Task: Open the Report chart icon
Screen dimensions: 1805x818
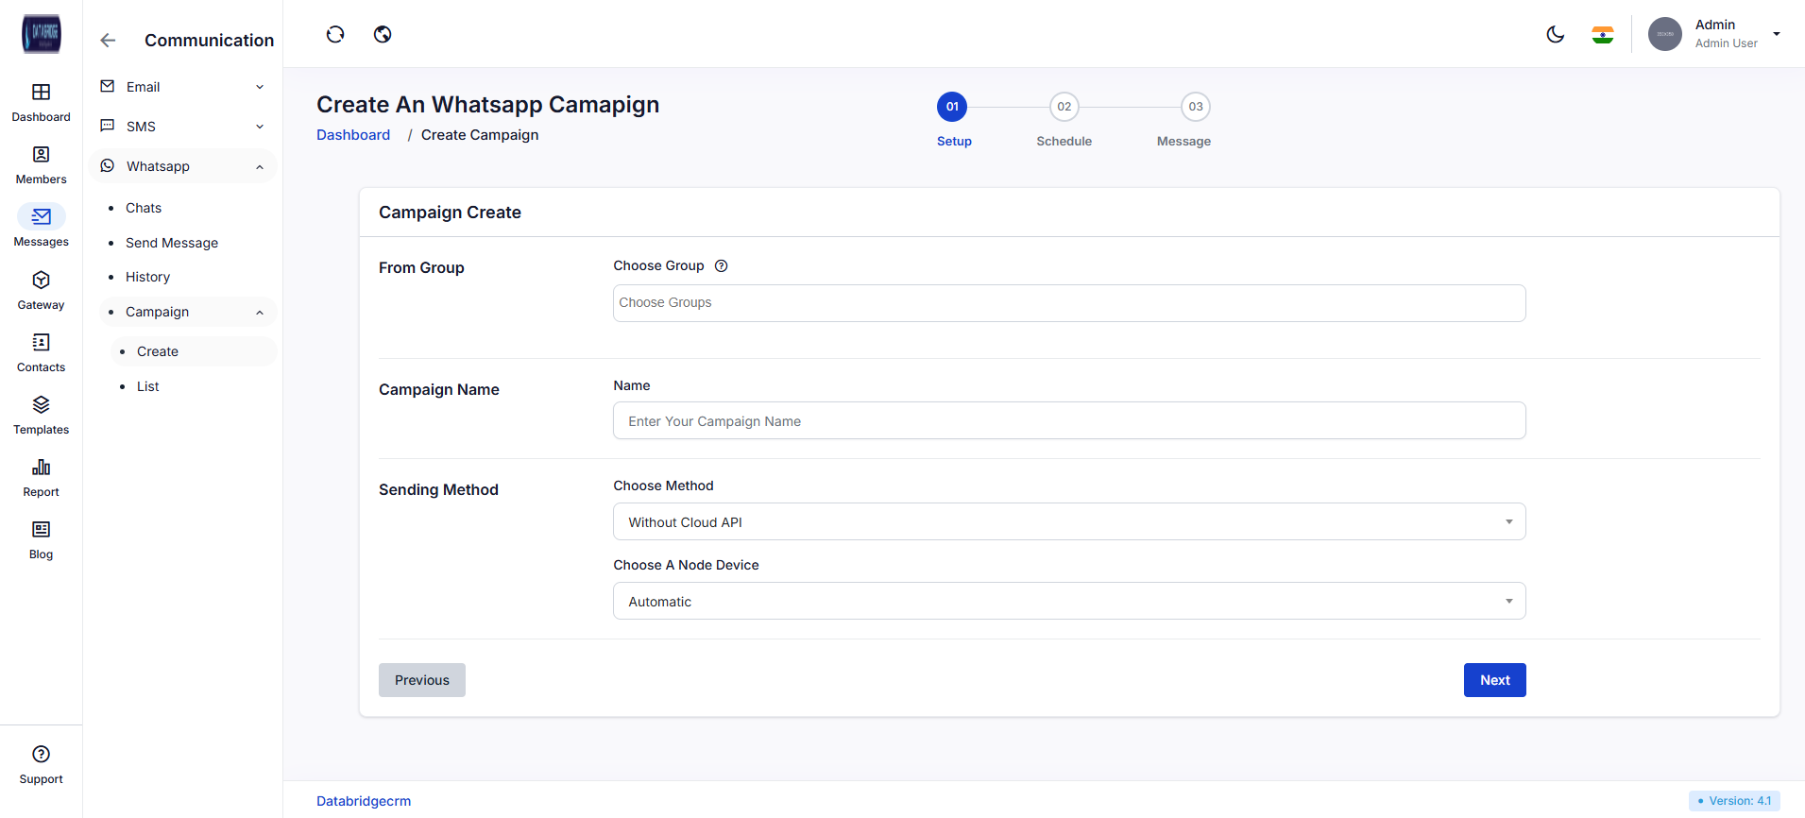Action: pyautogui.click(x=41, y=468)
